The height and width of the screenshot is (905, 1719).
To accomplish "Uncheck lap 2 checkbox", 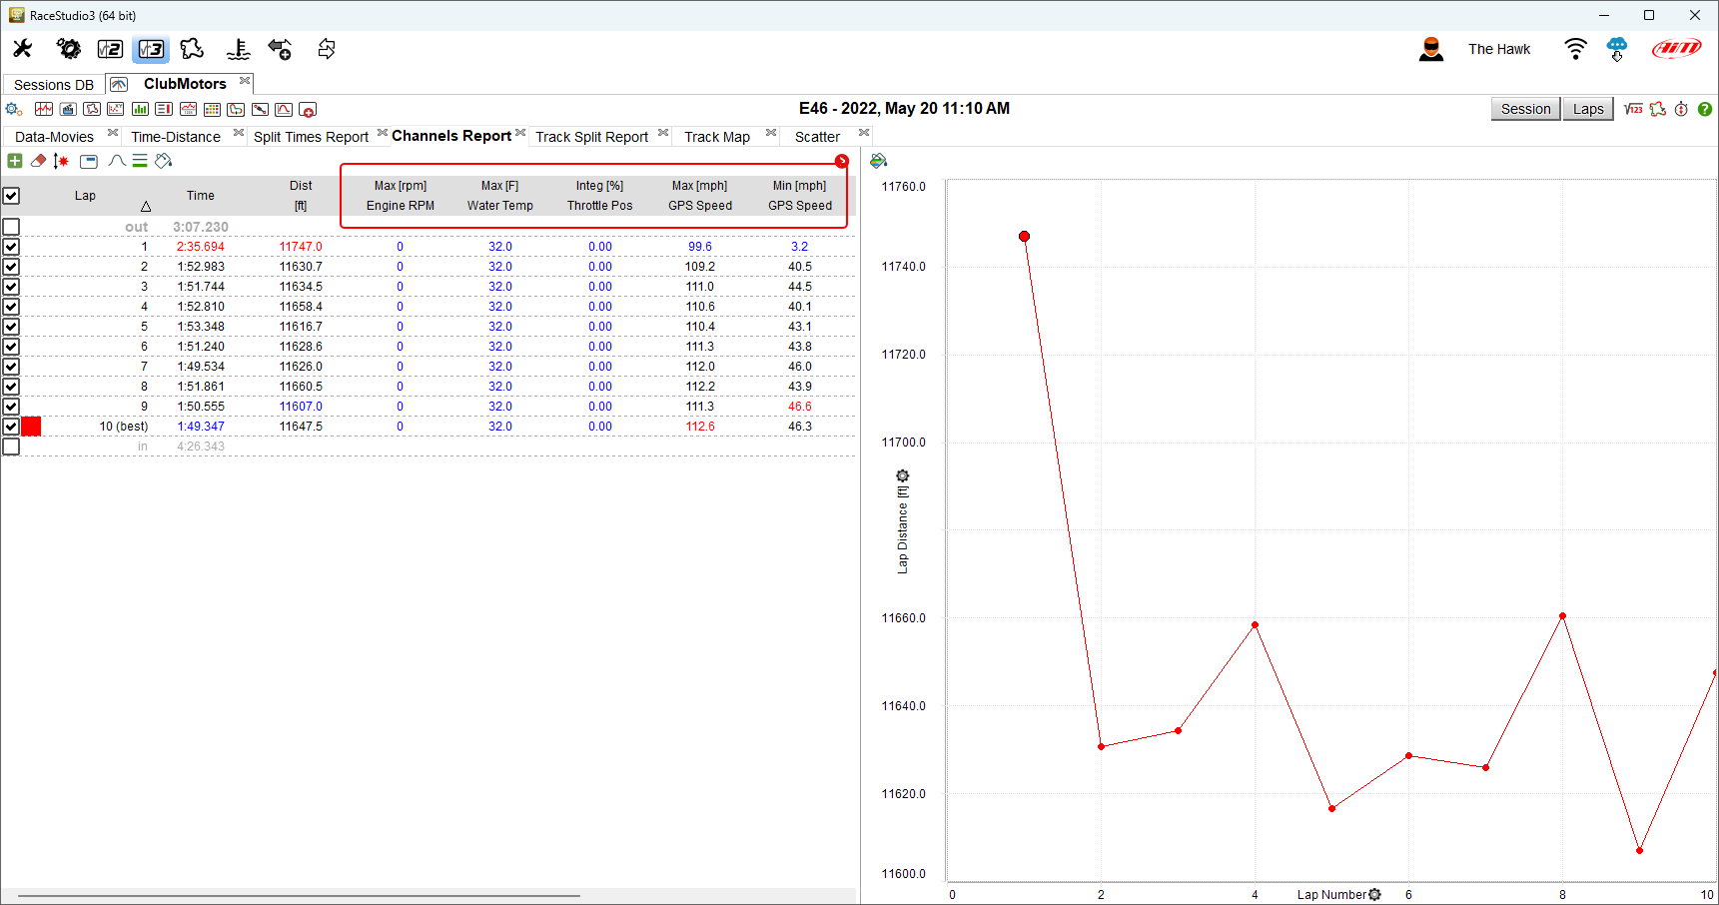I will click(11, 267).
